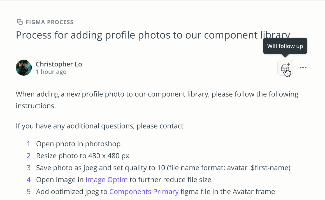
Task: Click list number 3
Action: [29, 168]
